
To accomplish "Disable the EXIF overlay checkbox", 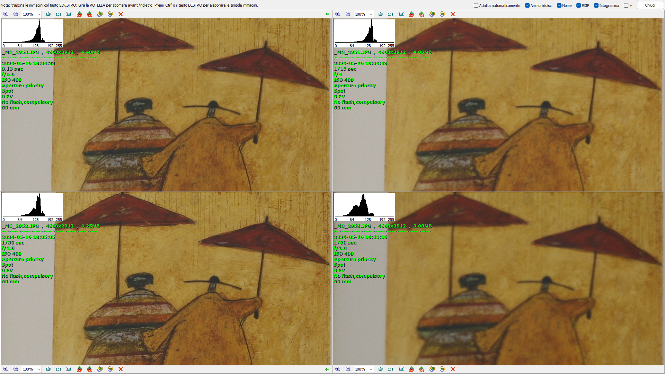I will click(579, 6).
